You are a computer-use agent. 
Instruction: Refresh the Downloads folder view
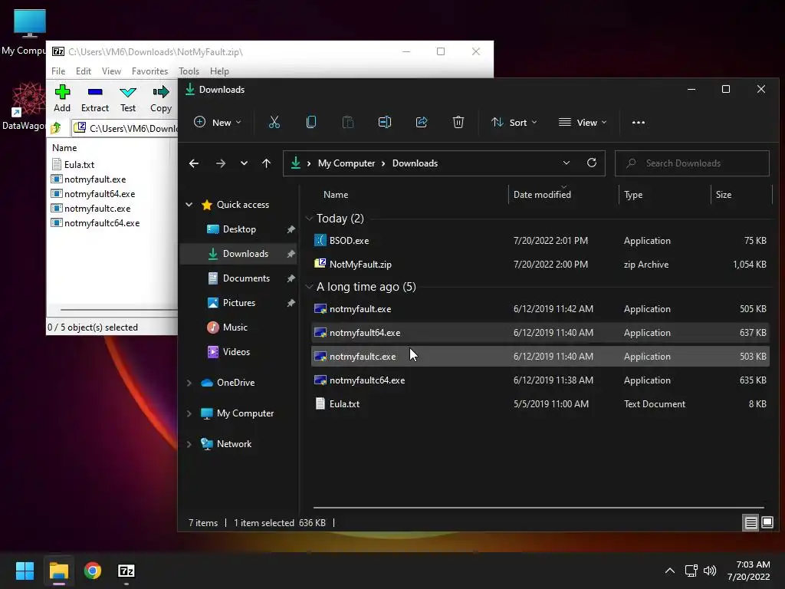coord(592,163)
